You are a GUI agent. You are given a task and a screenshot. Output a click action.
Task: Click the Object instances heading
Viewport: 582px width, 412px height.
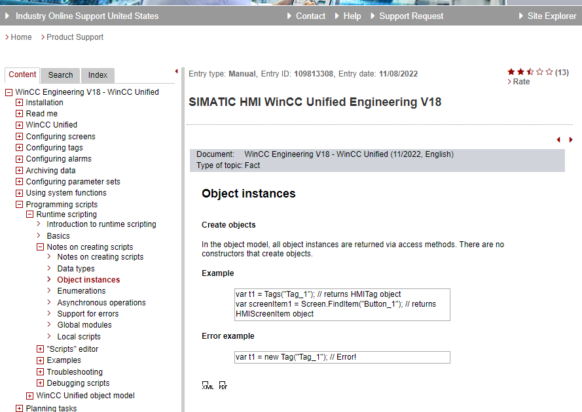point(248,194)
